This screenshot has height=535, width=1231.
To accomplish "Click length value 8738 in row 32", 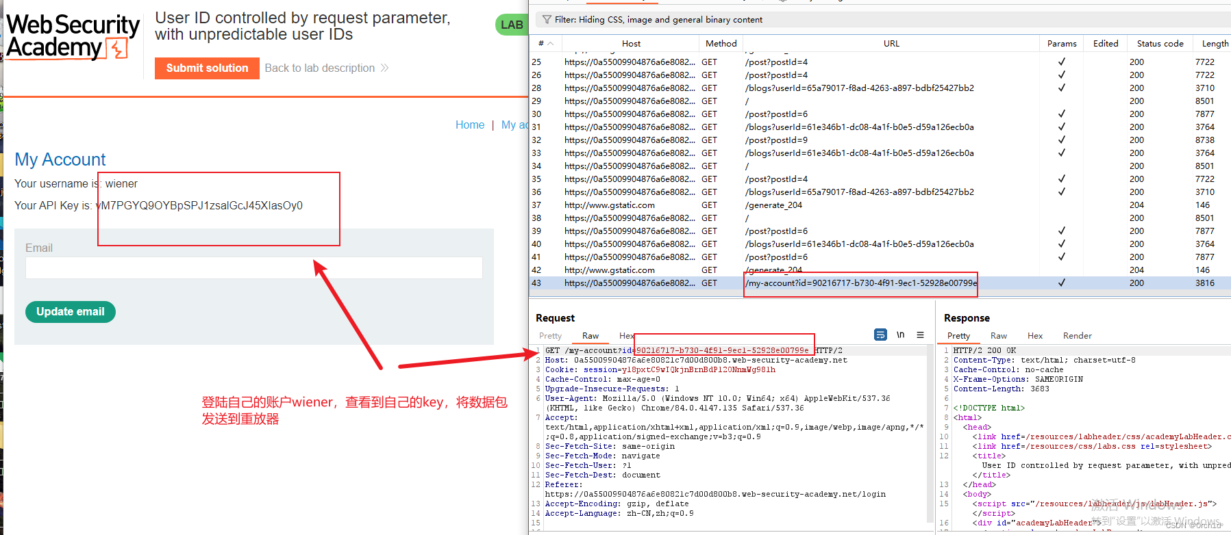I will tap(1205, 140).
